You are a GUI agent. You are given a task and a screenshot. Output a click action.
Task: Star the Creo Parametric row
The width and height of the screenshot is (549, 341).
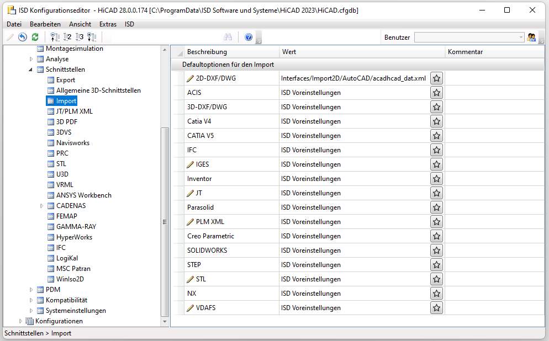pos(437,236)
